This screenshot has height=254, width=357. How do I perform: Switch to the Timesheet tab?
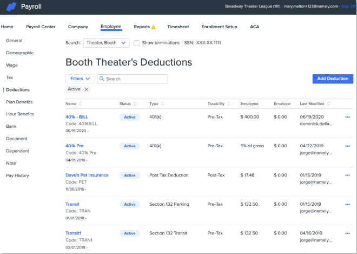click(178, 27)
